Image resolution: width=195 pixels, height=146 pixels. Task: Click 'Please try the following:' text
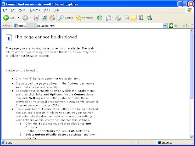click(23, 71)
